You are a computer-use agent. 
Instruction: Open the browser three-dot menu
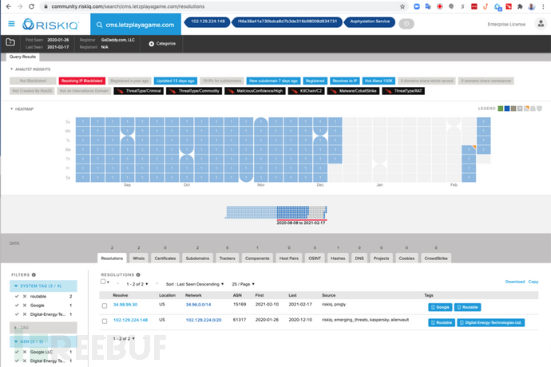pyautogui.click(x=543, y=6)
